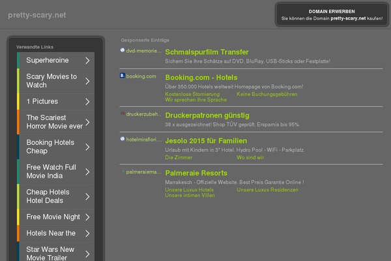
Task: Click 'Marrakesch - Offizielle Website' description
Action: coord(235,182)
